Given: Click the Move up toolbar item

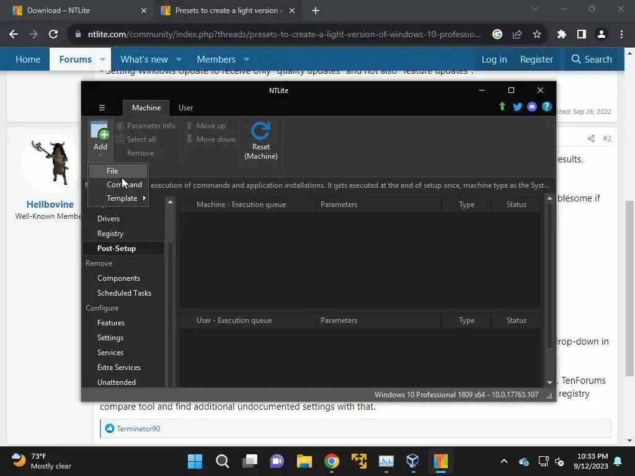Looking at the screenshot, I should (206, 125).
